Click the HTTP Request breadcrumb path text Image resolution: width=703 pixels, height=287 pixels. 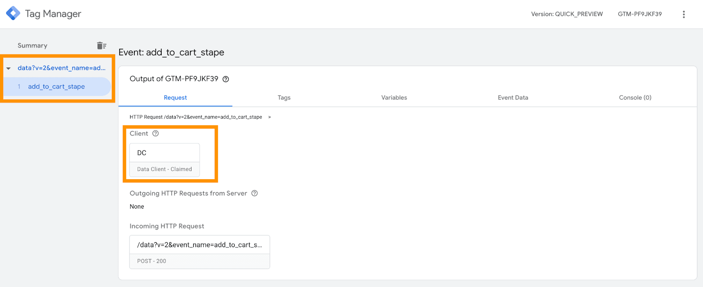click(196, 117)
